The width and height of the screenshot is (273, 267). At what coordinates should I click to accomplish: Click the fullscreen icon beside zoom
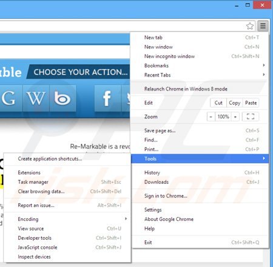click(x=251, y=117)
